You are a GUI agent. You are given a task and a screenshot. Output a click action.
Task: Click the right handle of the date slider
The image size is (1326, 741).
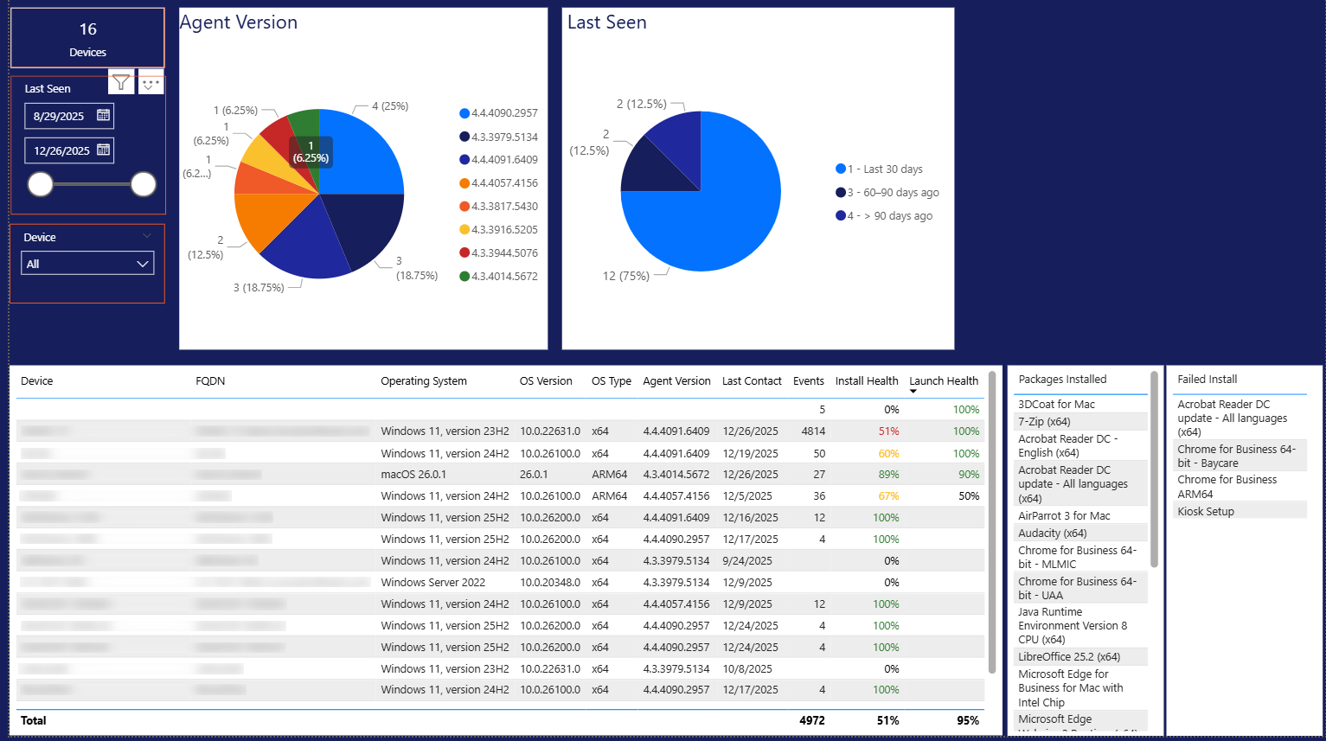tap(143, 184)
